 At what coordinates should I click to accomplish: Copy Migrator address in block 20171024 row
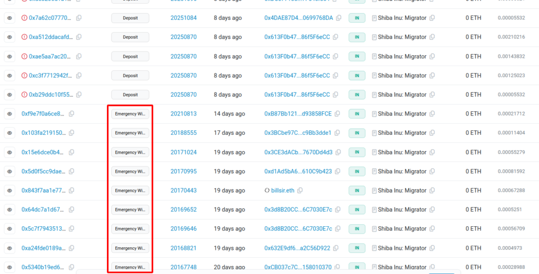pos(432,152)
